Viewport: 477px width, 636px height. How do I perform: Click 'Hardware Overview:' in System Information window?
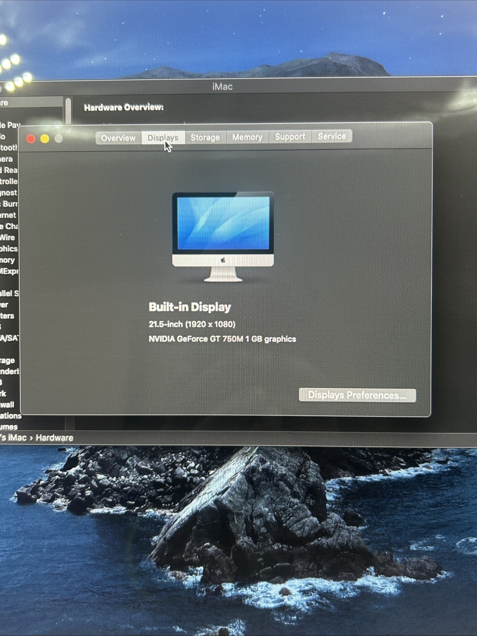click(x=124, y=107)
